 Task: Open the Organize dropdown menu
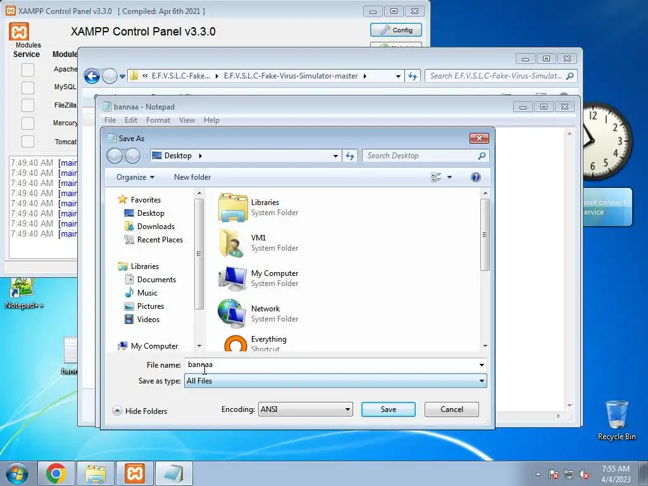tap(135, 177)
